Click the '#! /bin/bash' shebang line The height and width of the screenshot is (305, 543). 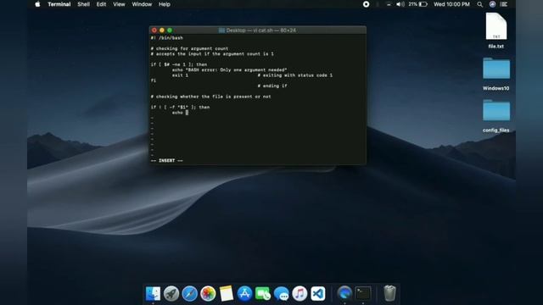[x=167, y=38]
